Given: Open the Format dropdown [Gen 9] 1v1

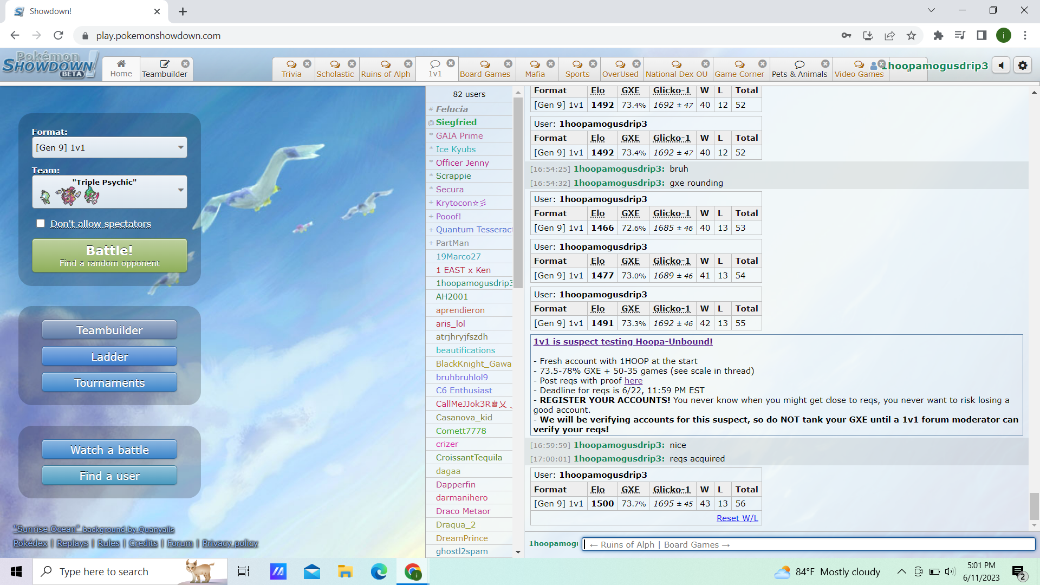Looking at the screenshot, I should point(109,147).
